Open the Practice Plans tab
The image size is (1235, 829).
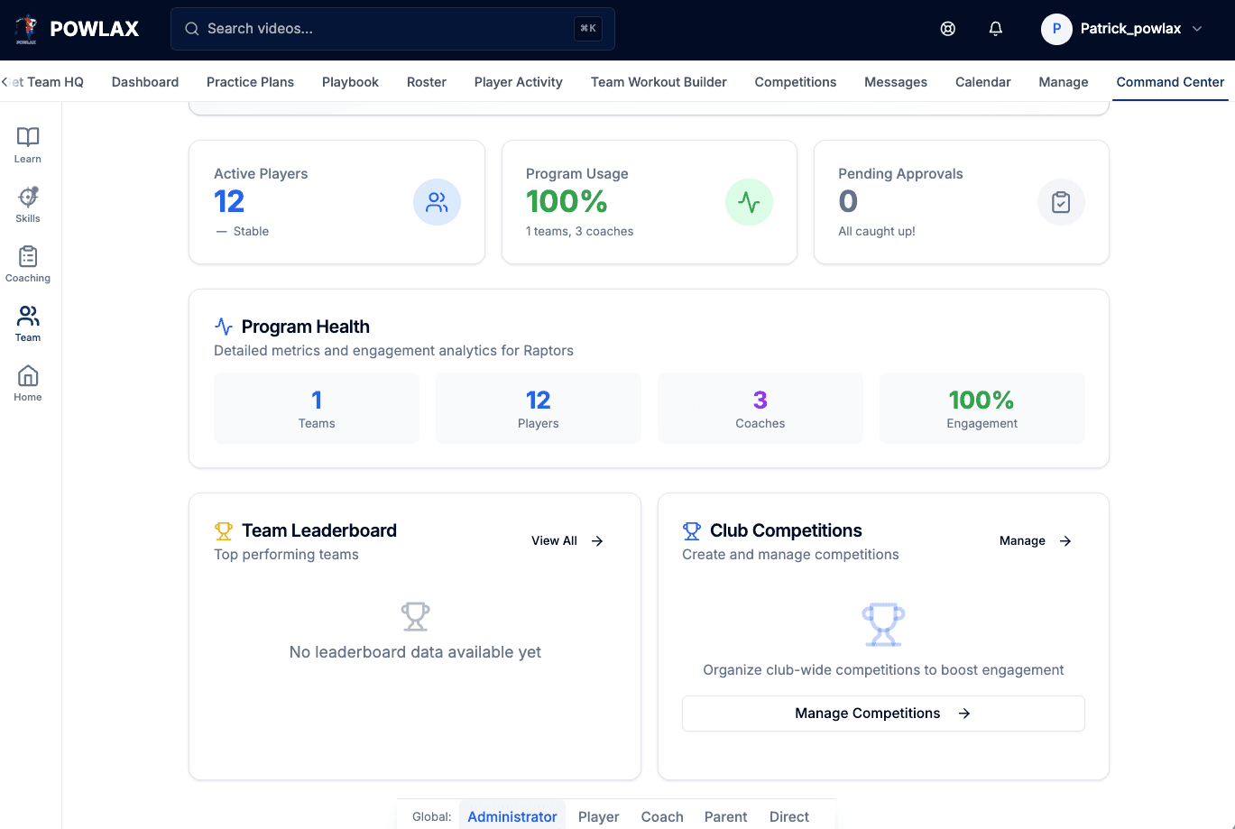pyautogui.click(x=250, y=82)
